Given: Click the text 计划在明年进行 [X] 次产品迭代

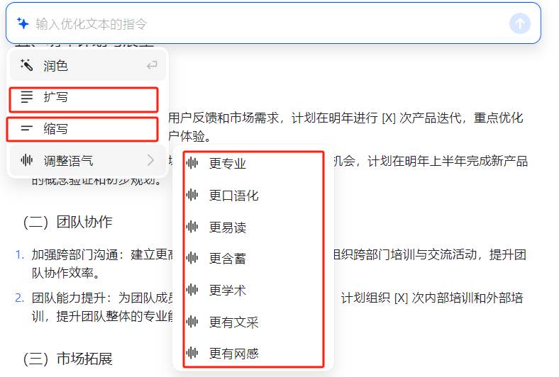Looking at the screenshot, I should [376, 118].
